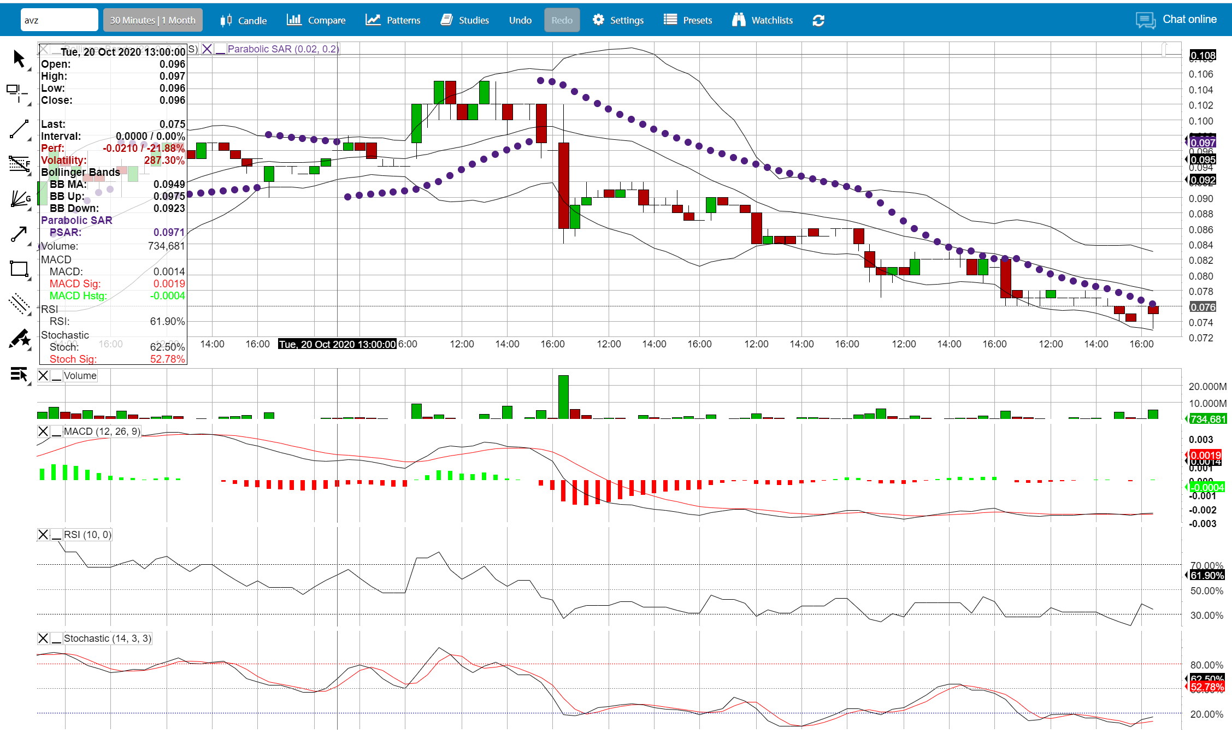Click the 0.0019 MACD signal tag
The width and height of the screenshot is (1232, 733).
(1206, 455)
